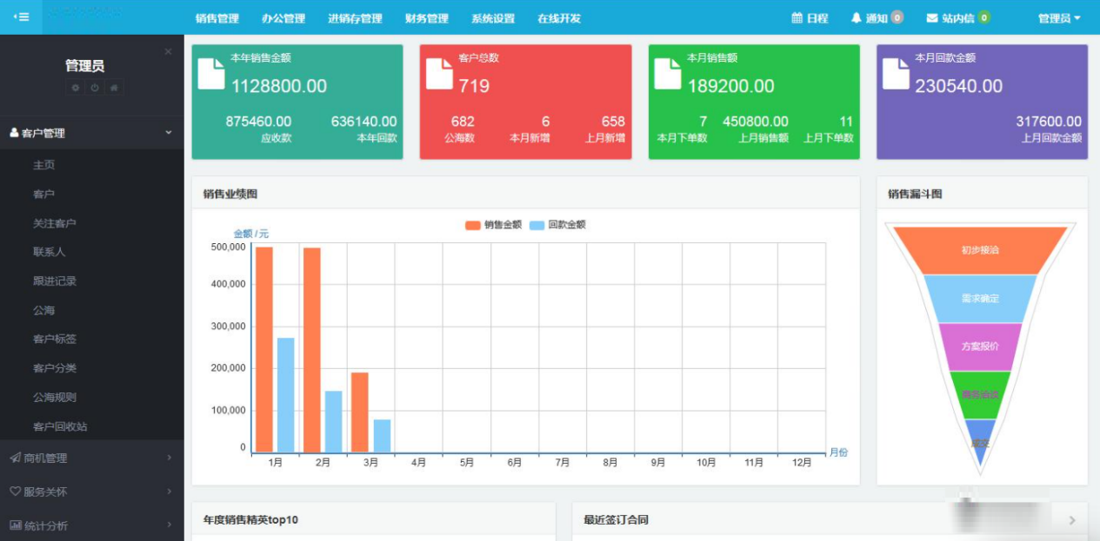Open the 日程 calendar icon
The height and width of the screenshot is (541, 1100).
point(797,18)
